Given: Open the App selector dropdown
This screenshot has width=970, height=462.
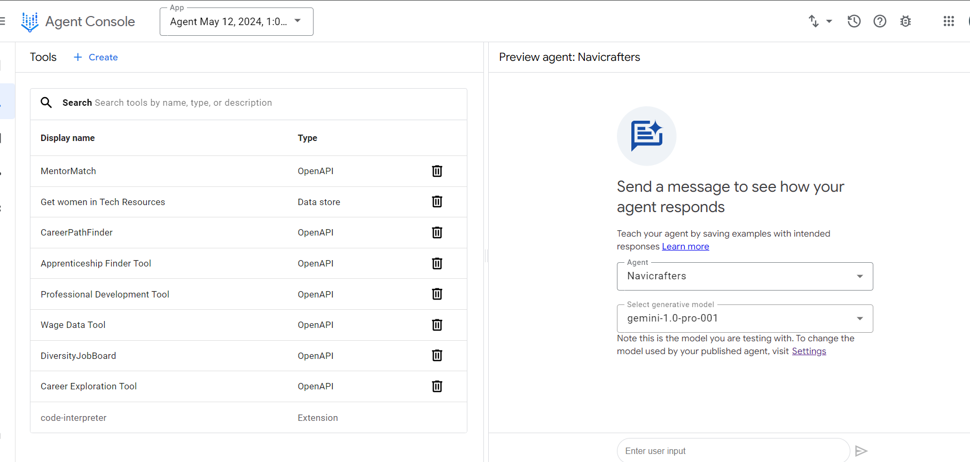Looking at the screenshot, I should coord(237,22).
